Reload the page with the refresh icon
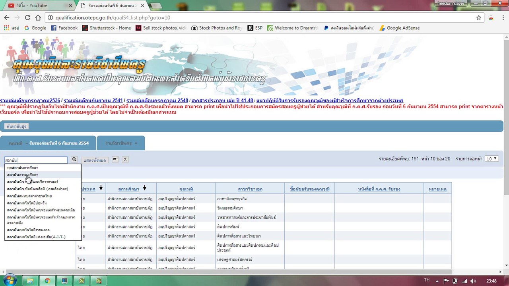 point(27,17)
